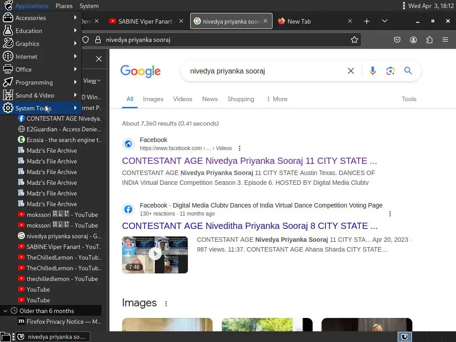Click the second result Facebook favicon
456x342 pixels.
pos(128,209)
